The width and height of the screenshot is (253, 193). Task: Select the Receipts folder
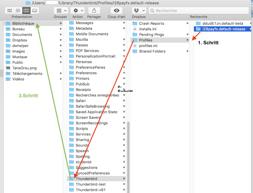(x=96, y=90)
